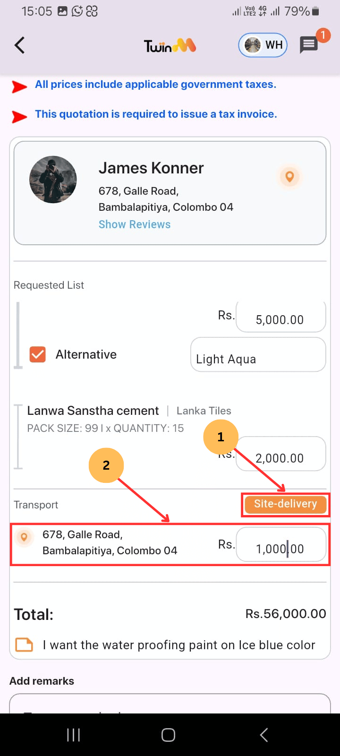
Task: Tap the WH profile switcher
Action: click(263, 45)
